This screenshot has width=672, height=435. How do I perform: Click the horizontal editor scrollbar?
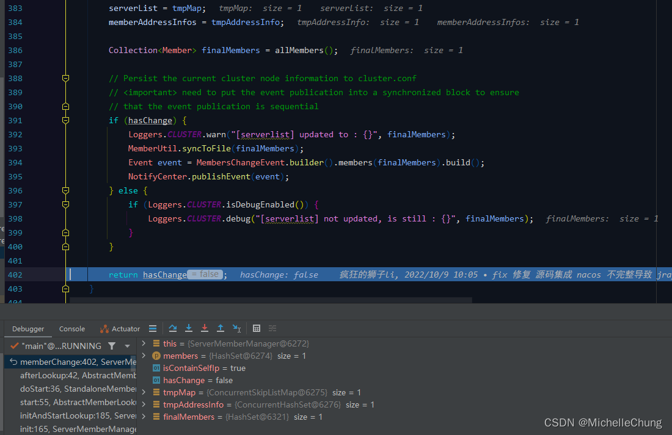pyautogui.click(x=271, y=300)
